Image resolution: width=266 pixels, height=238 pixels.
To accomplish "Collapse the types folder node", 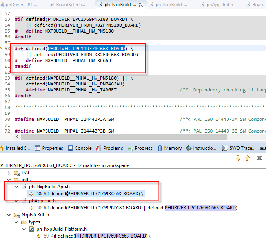I will (x=16, y=222).
